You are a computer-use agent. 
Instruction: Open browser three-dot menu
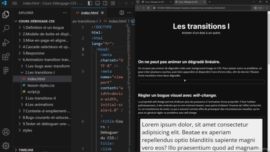[x=267, y=8]
